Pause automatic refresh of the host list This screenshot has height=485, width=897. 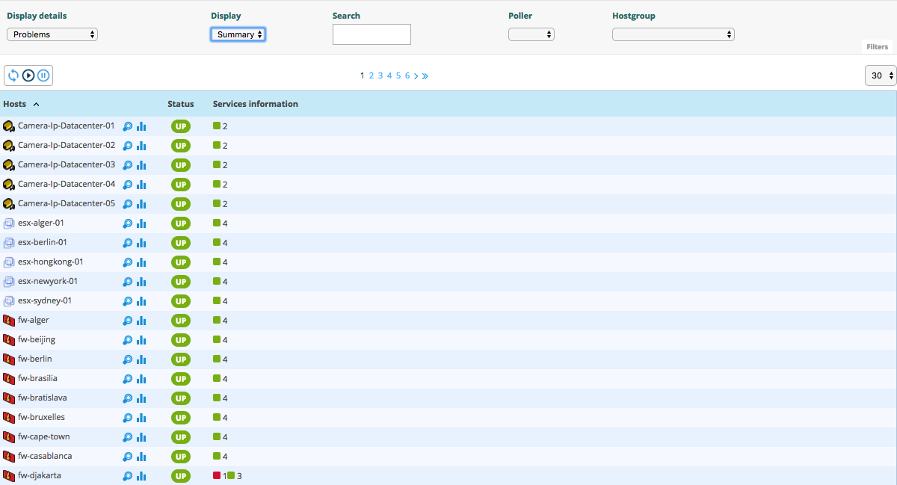43,75
